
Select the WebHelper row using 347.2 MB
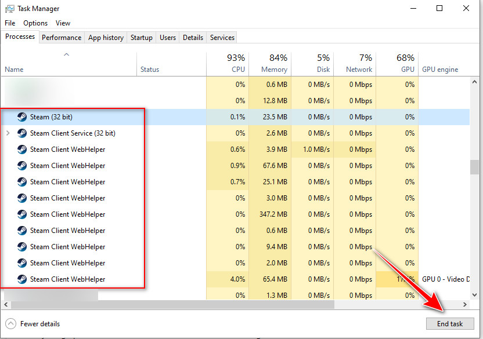click(x=235, y=214)
